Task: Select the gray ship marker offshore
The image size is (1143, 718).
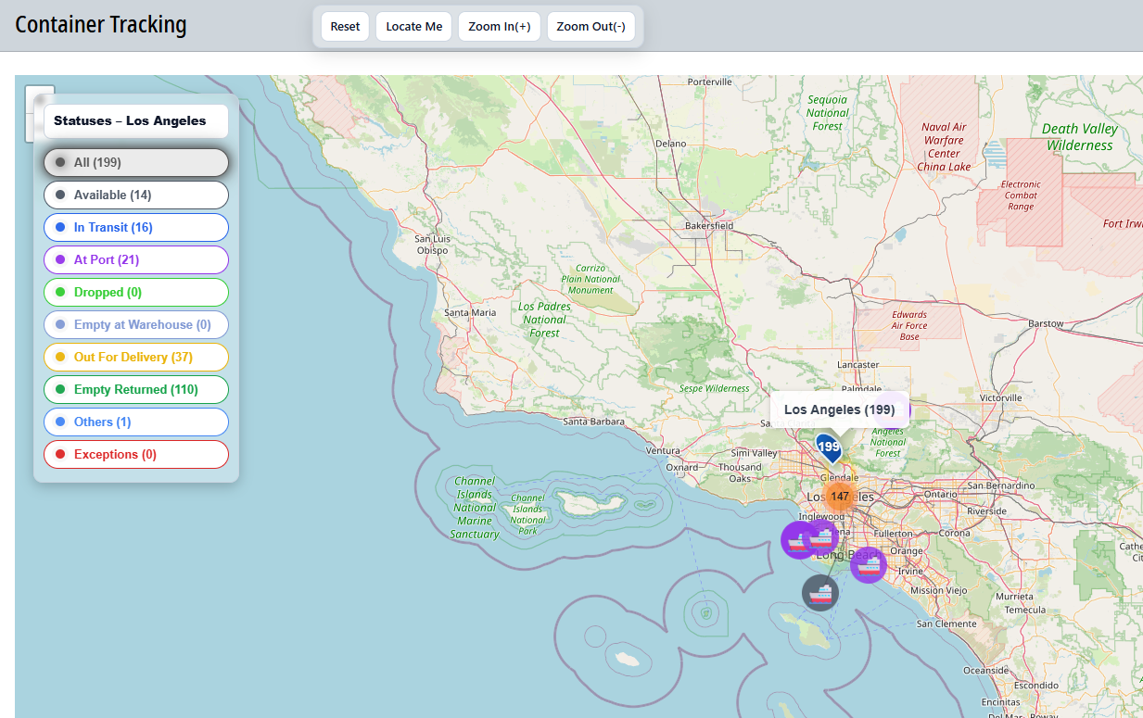Action: (x=820, y=593)
